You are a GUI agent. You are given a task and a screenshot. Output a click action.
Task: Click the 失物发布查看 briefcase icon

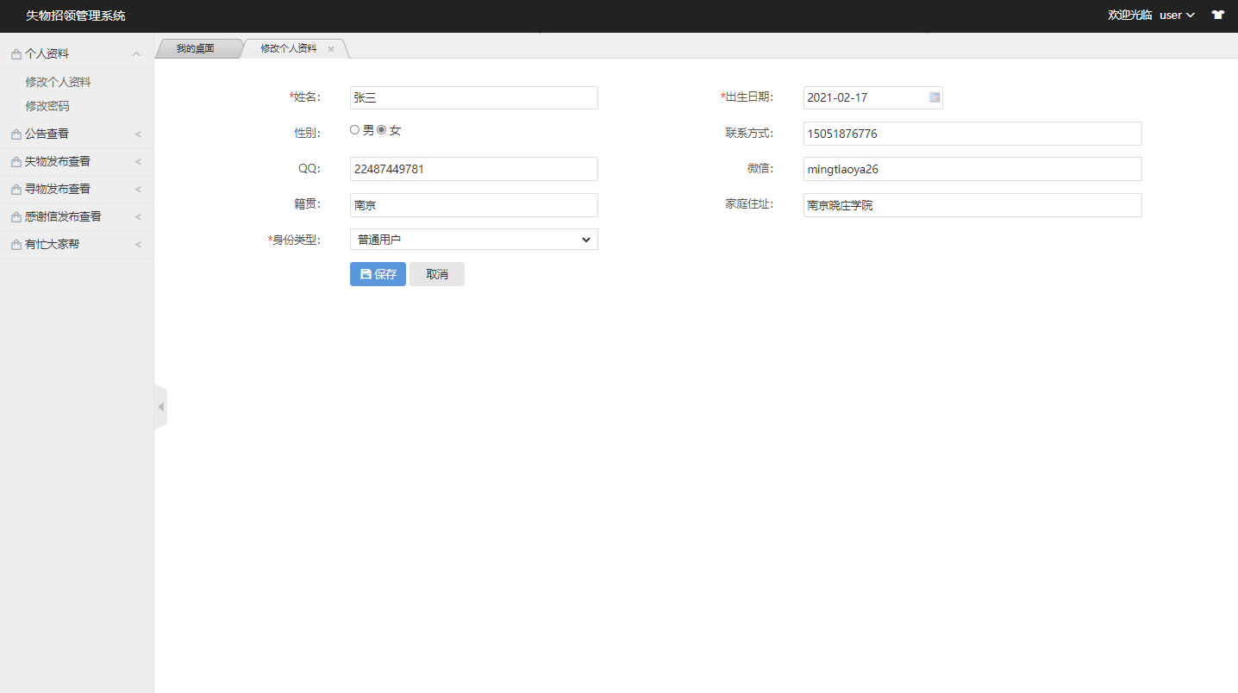[x=15, y=161]
